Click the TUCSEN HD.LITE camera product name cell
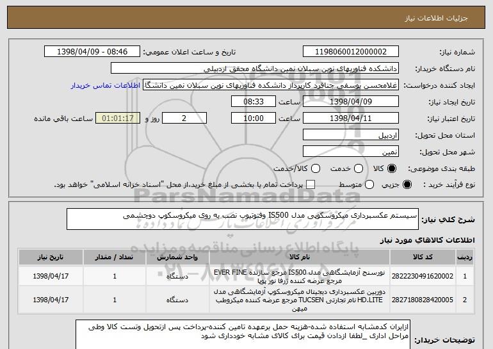The width and height of the screenshot is (493, 349). click(300, 300)
